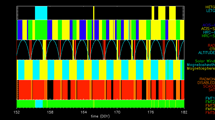Click the HRC-S legend label
The width and height of the screenshot is (215, 120).
coord(208,36)
